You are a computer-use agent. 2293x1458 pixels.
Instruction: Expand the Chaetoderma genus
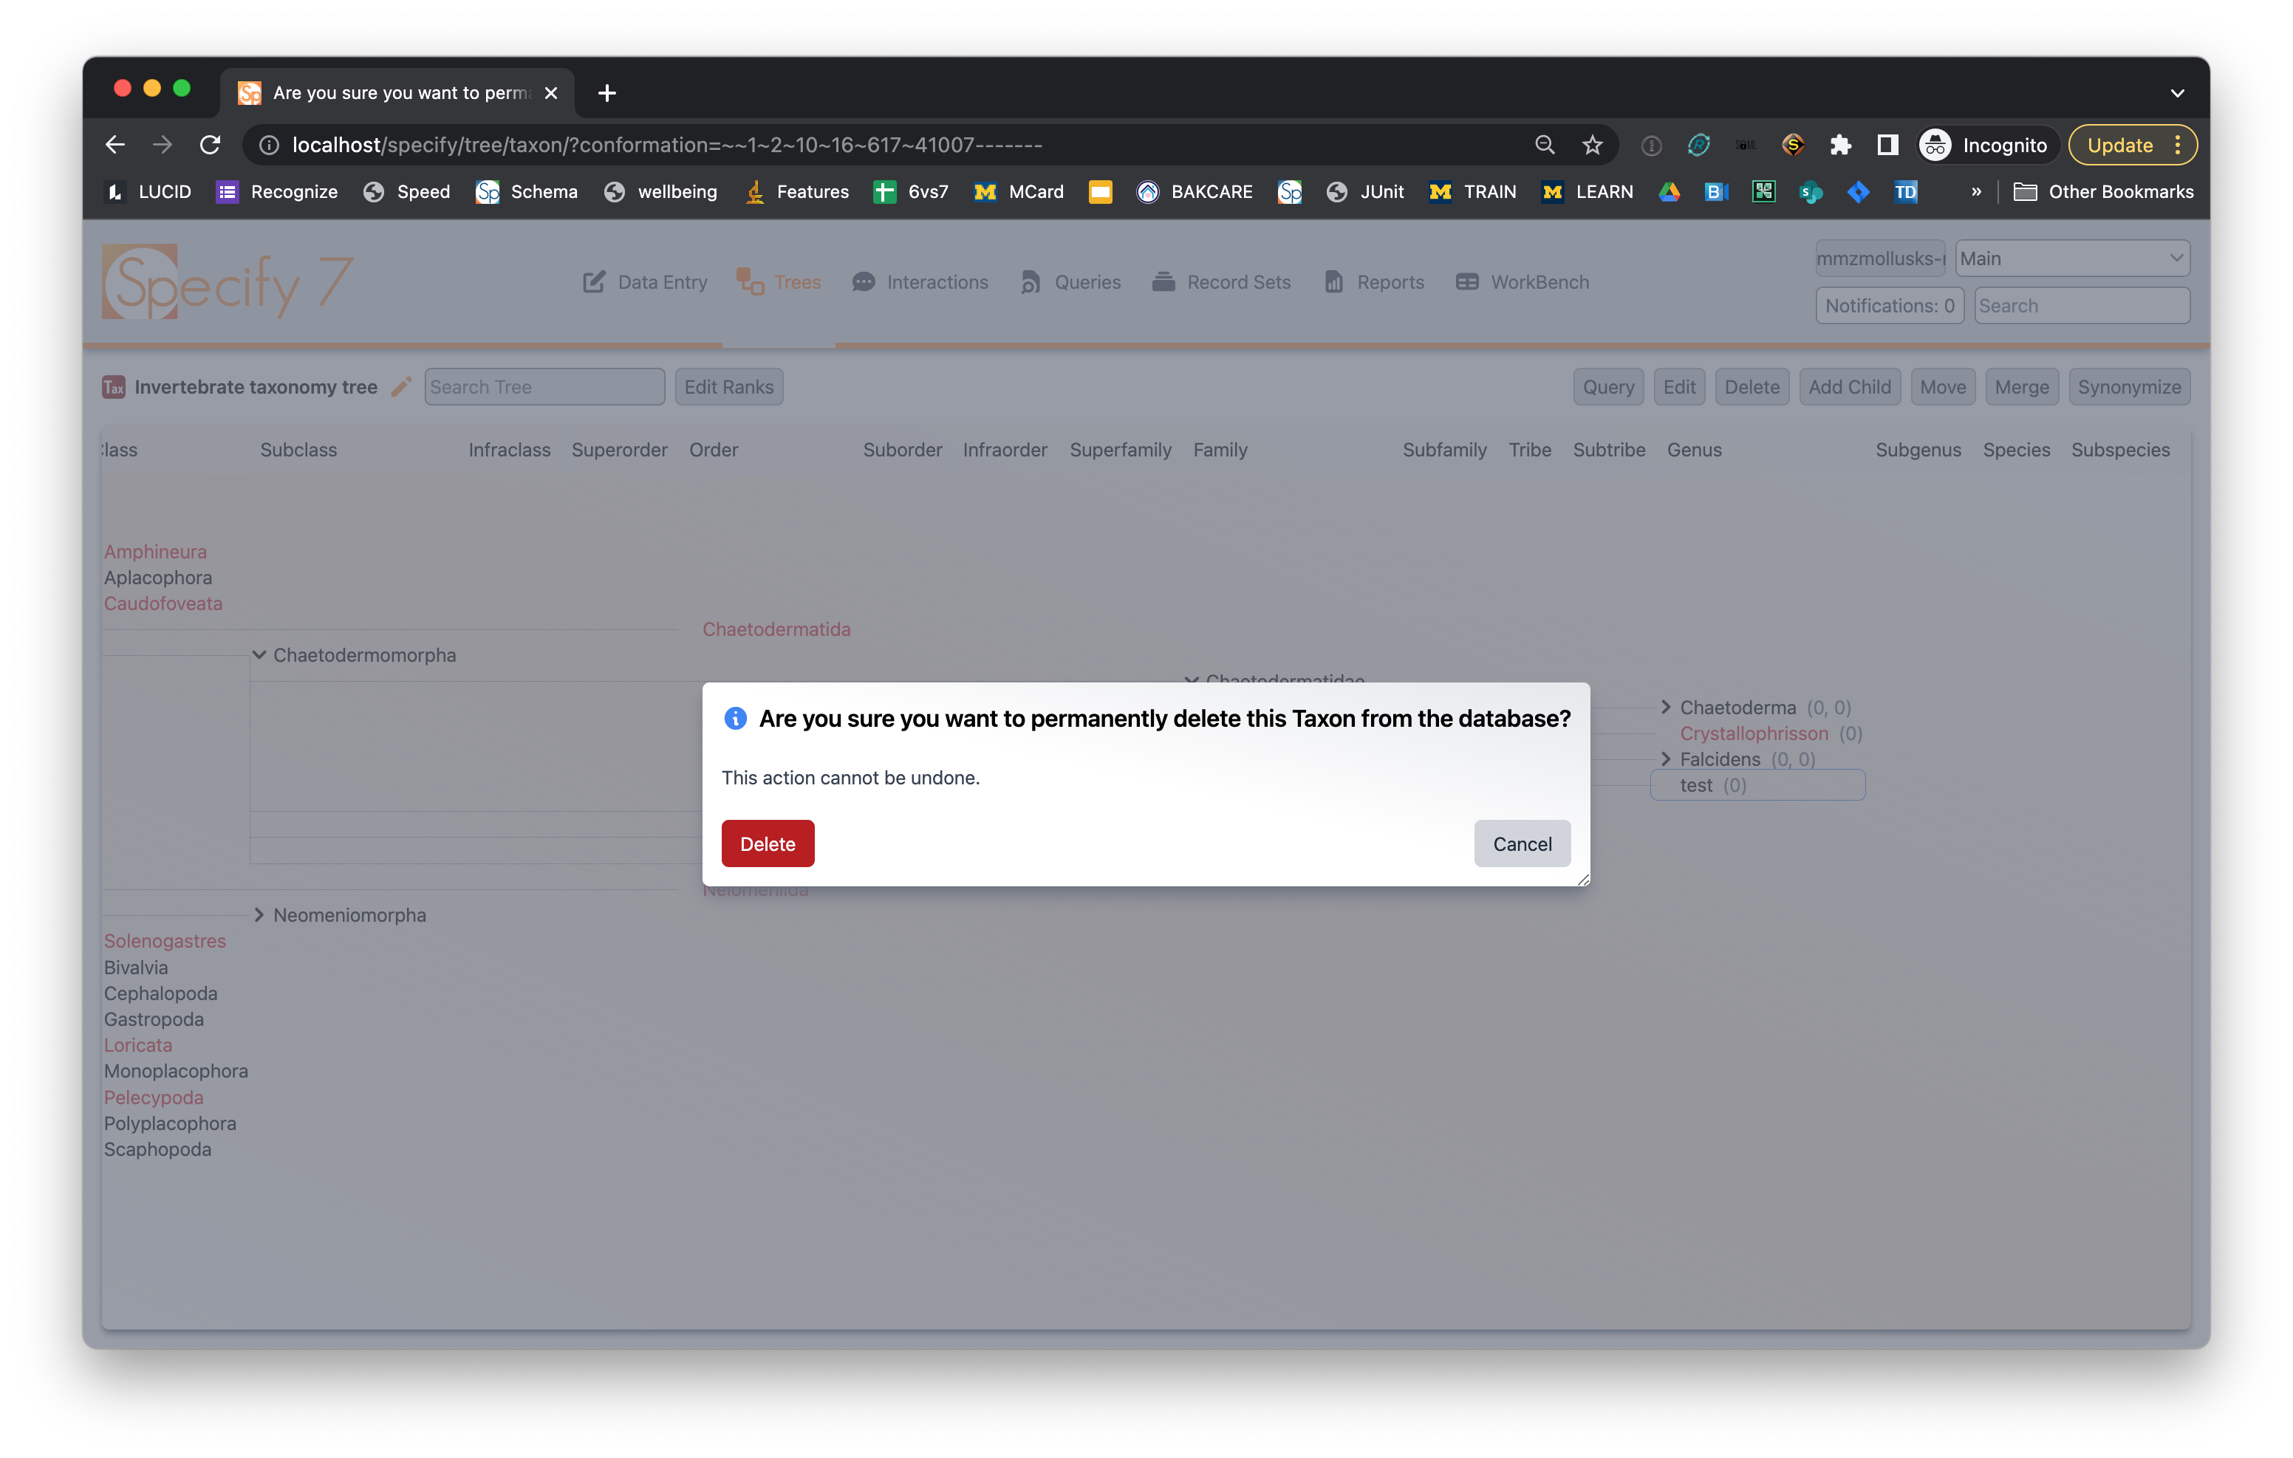pos(1667,707)
